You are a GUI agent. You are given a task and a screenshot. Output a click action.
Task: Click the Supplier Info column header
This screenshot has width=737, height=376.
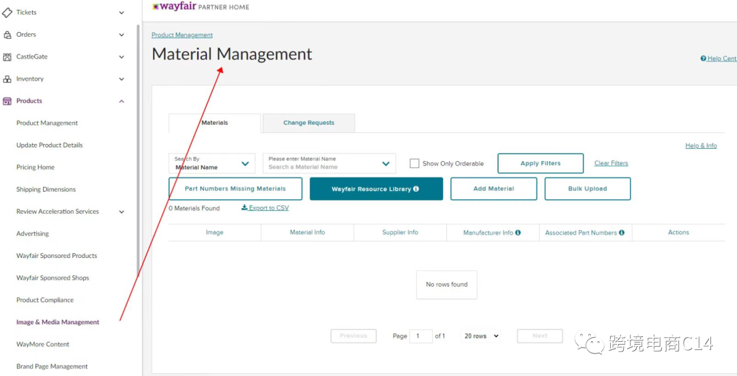(400, 232)
